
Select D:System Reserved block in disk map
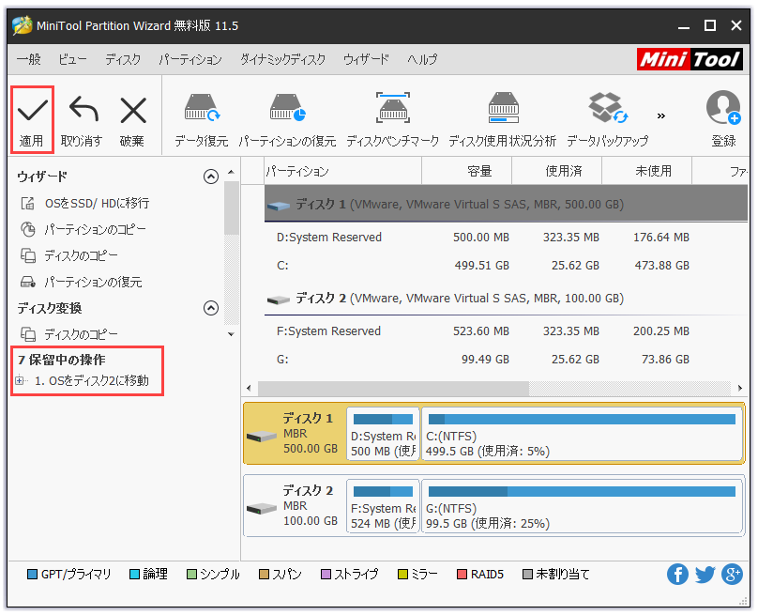[383, 434]
